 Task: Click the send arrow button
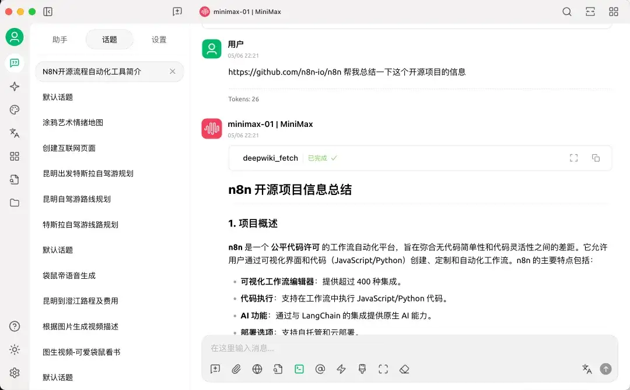click(605, 369)
